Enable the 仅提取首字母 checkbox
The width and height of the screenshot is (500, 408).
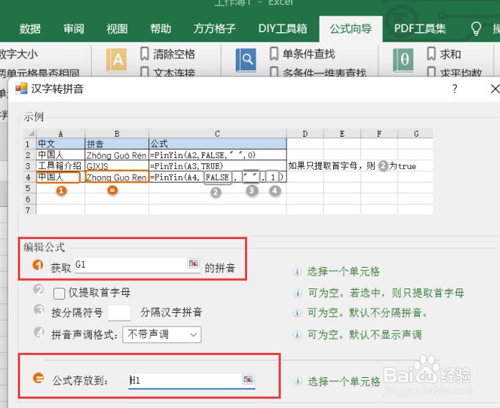point(59,293)
